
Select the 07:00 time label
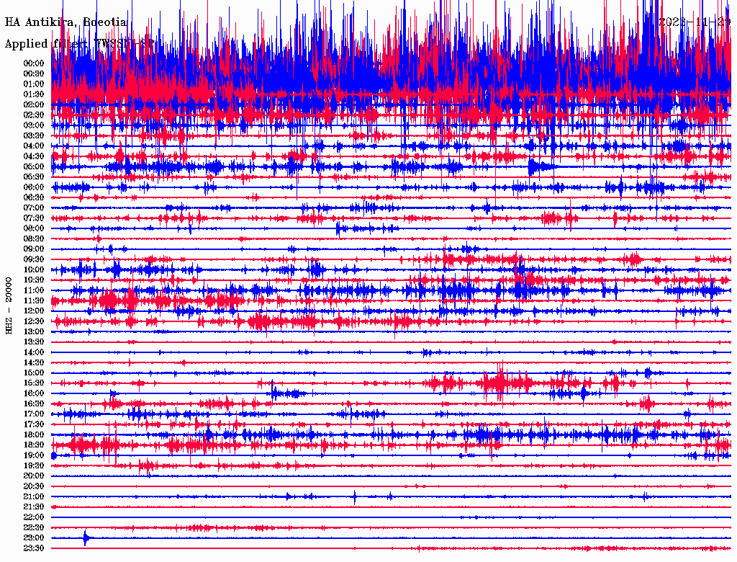pos(34,208)
